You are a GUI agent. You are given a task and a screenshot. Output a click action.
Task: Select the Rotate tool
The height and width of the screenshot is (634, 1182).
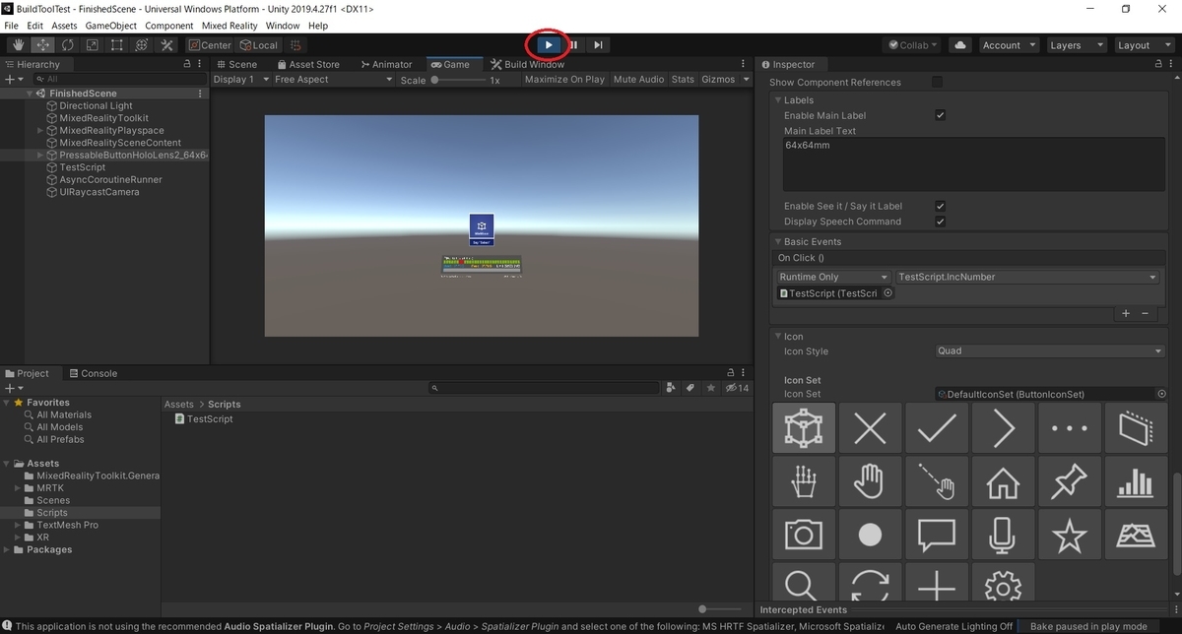tap(68, 45)
